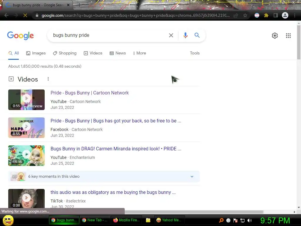Click the bugs bunn... Chrome taskbar button
The image size is (301, 226).
[x=64, y=220]
